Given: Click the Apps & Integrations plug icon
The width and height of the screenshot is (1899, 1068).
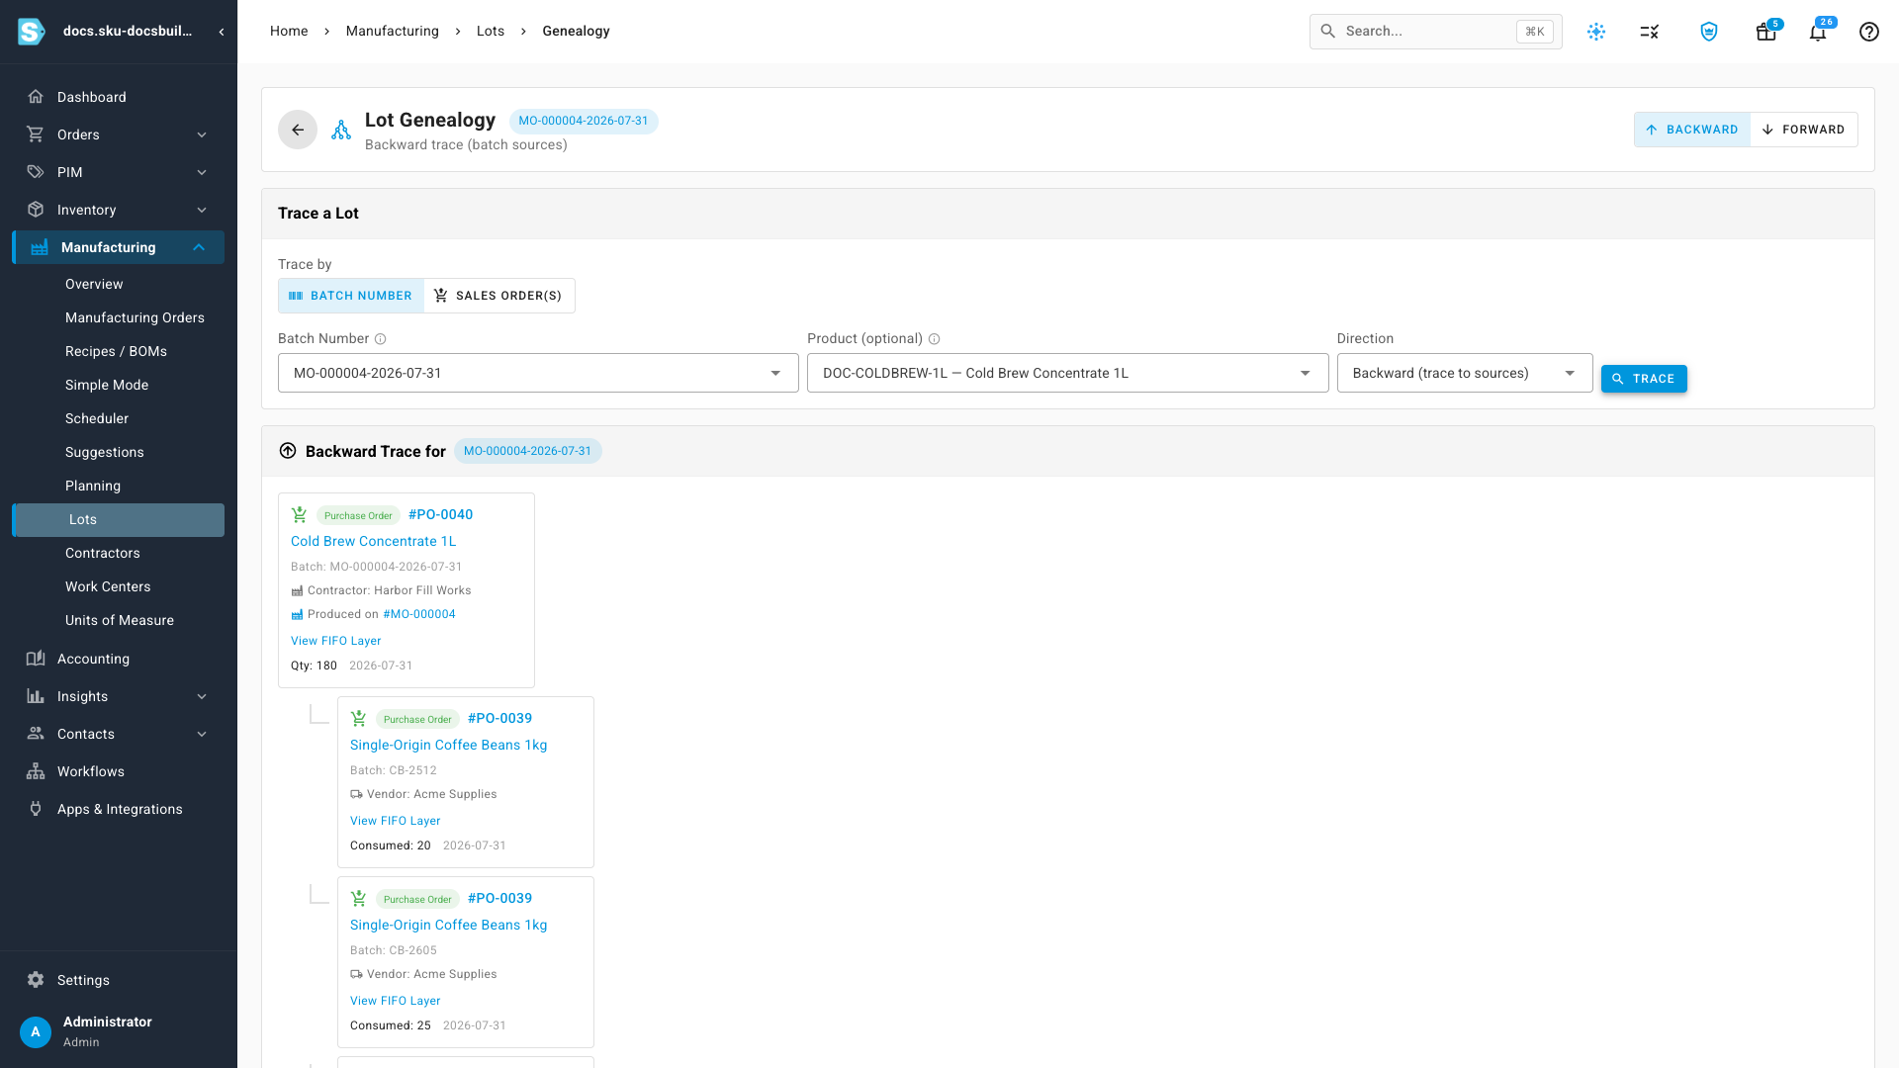Looking at the screenshot, I should click(x=36, y=809).
